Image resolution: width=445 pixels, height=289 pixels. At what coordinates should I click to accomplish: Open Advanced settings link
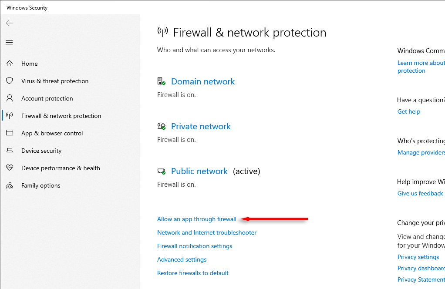182,259
